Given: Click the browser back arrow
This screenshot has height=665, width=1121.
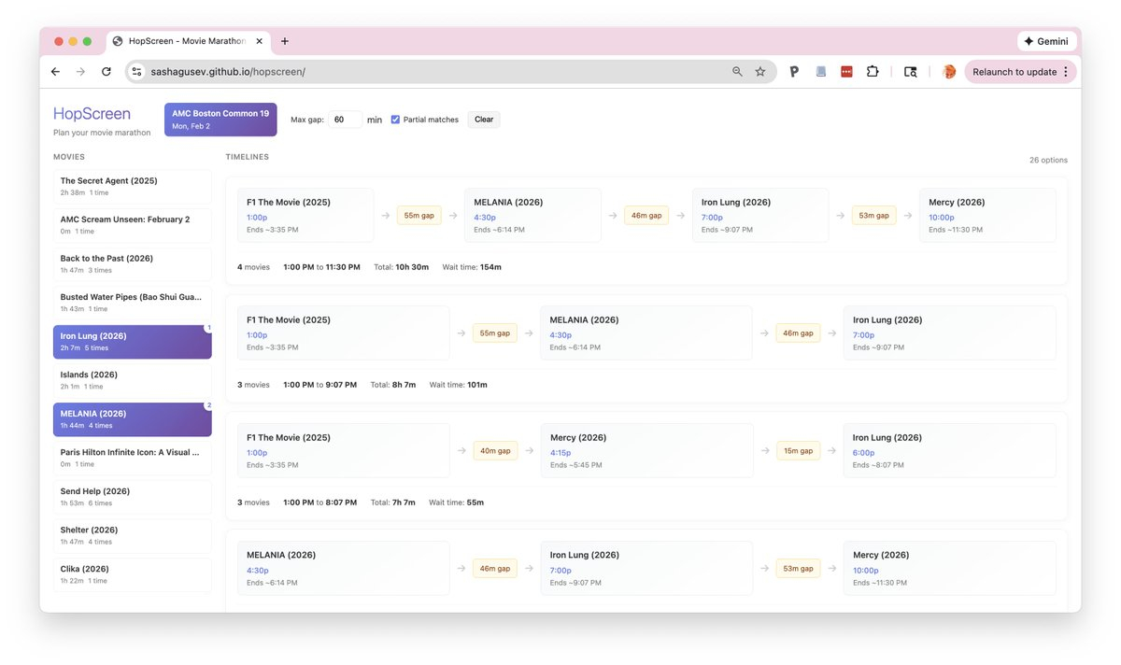Looking at the screenshot, I should tap(55, 72).
